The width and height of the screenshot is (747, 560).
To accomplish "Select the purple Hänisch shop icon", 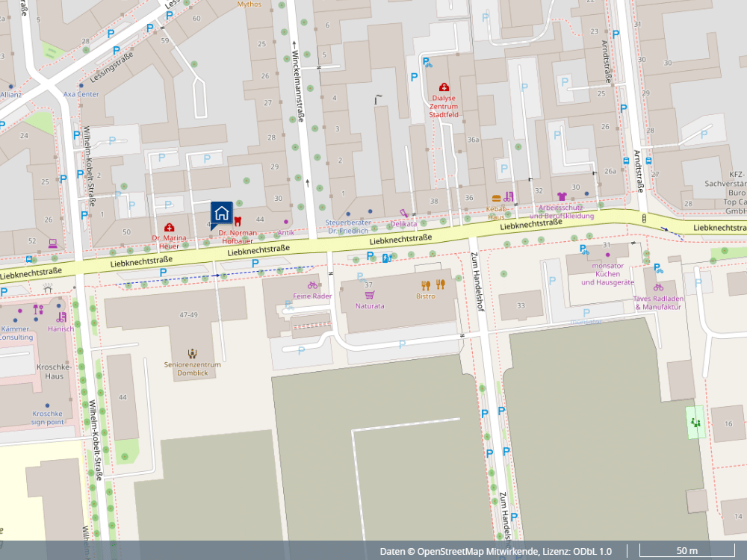I will (61, 317).
